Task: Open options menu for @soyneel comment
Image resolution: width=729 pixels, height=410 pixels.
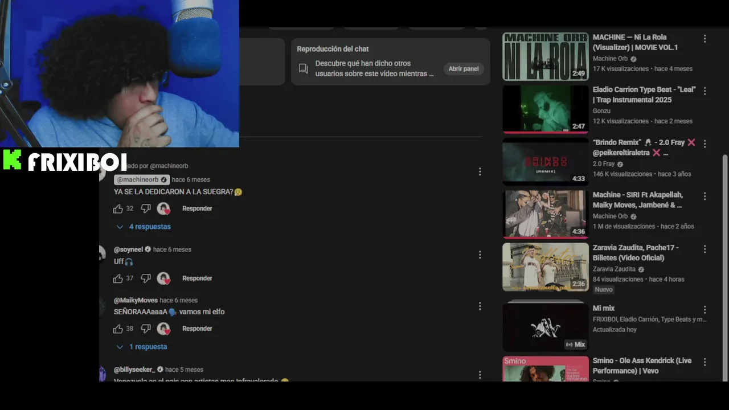Action: (x=480, y=255)
